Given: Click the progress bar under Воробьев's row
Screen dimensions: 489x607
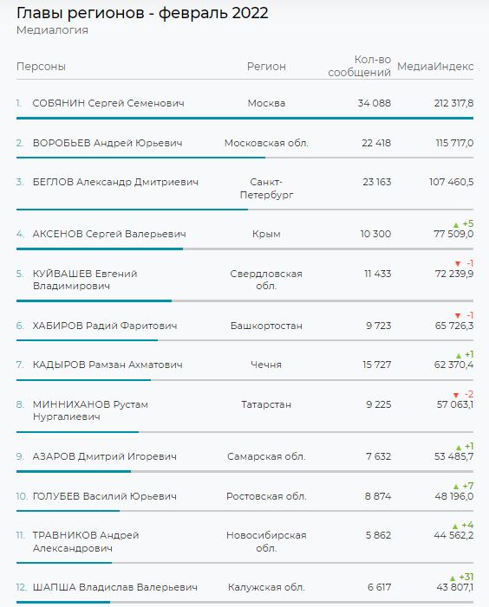Looking at the screenshot, I should coord(244,158).
